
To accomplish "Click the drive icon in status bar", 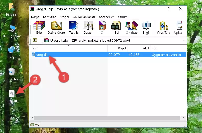I will [32, 125].
